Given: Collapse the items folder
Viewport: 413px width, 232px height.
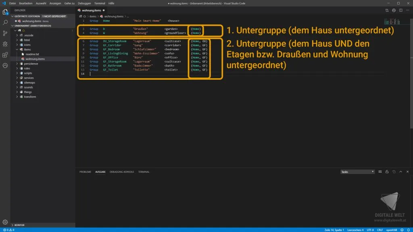Looking at the screenshot, I should [x=17, y=50].
